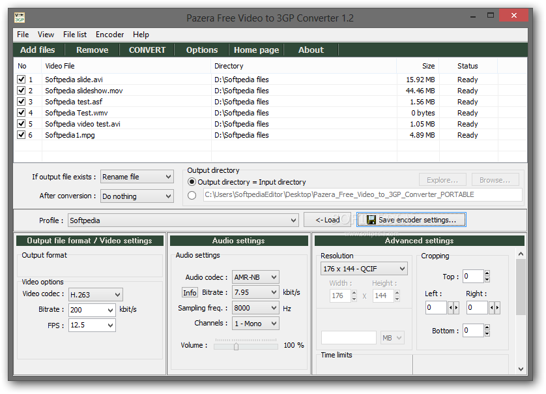Uncheck file 2 Softpedia slideshow.mov
546x394 pixels.
pyautogui.click(x=22, y=90)
